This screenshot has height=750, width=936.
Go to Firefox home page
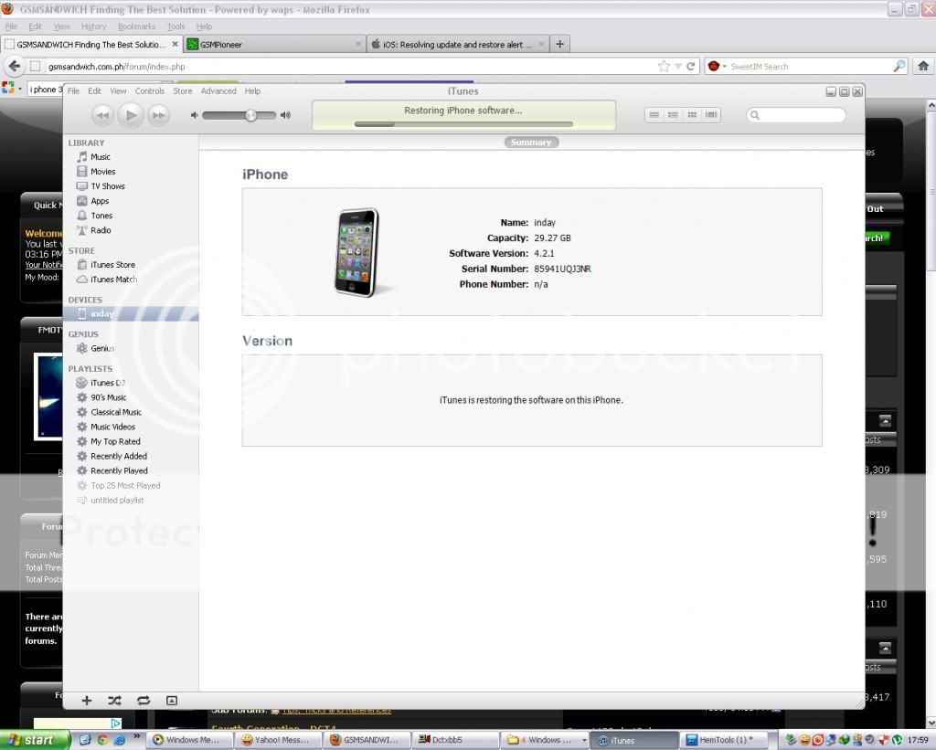[x=923, y=66]
